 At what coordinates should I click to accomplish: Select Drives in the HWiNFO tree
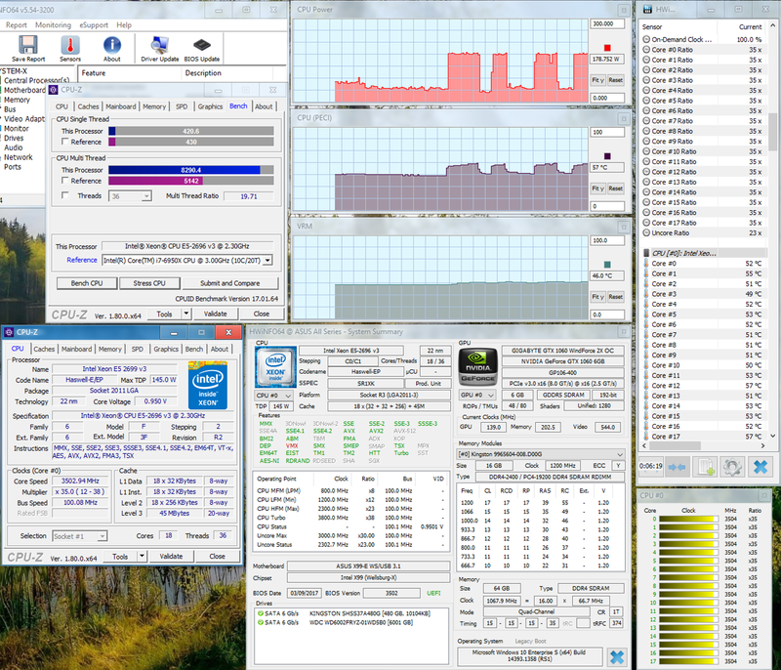pos(14,138)
